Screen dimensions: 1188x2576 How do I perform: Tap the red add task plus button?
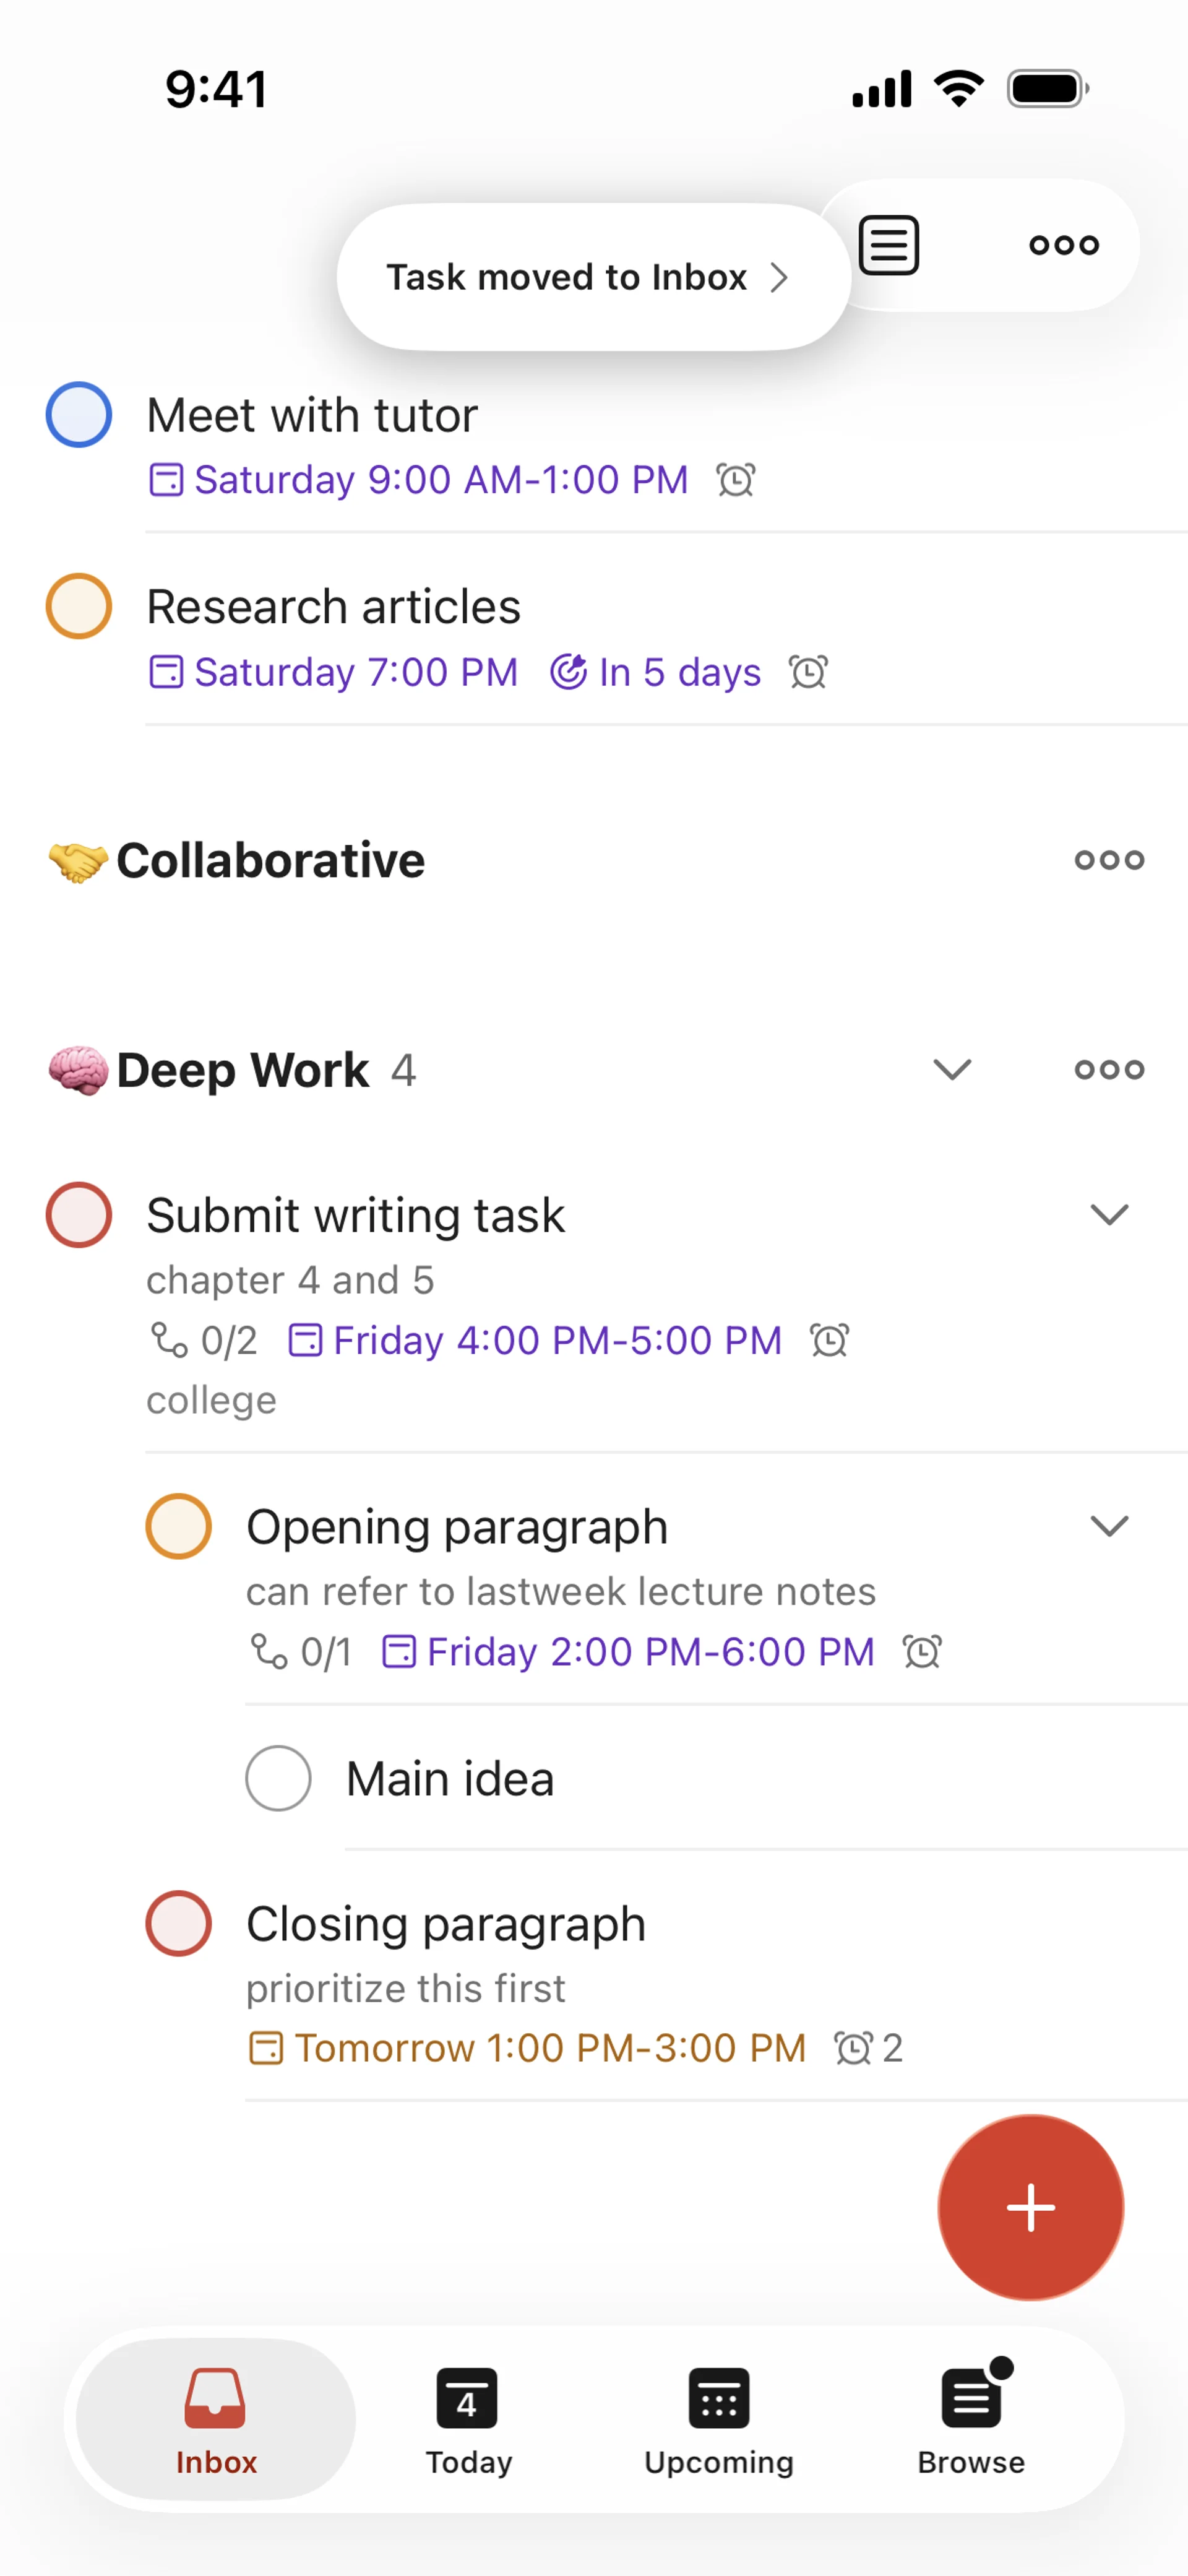click(1030, 2207)
